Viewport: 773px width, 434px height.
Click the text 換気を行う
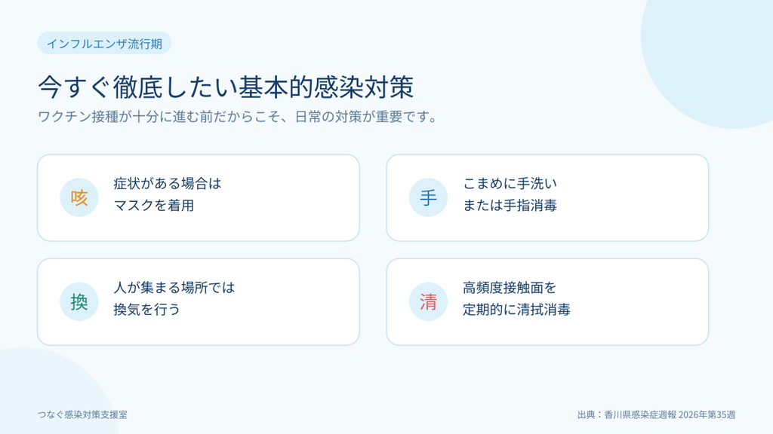point(147,310)
